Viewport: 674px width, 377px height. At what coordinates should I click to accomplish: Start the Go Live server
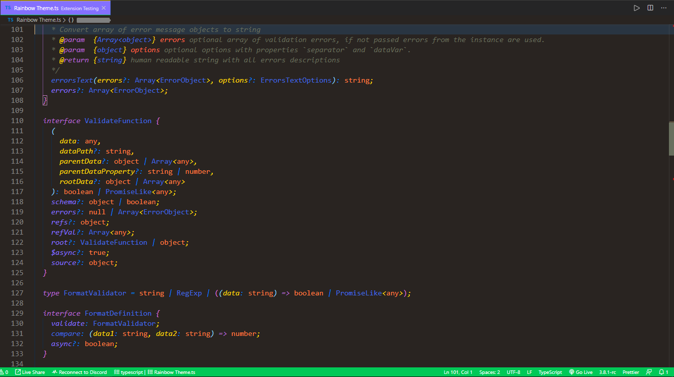[x=581, y=372]
